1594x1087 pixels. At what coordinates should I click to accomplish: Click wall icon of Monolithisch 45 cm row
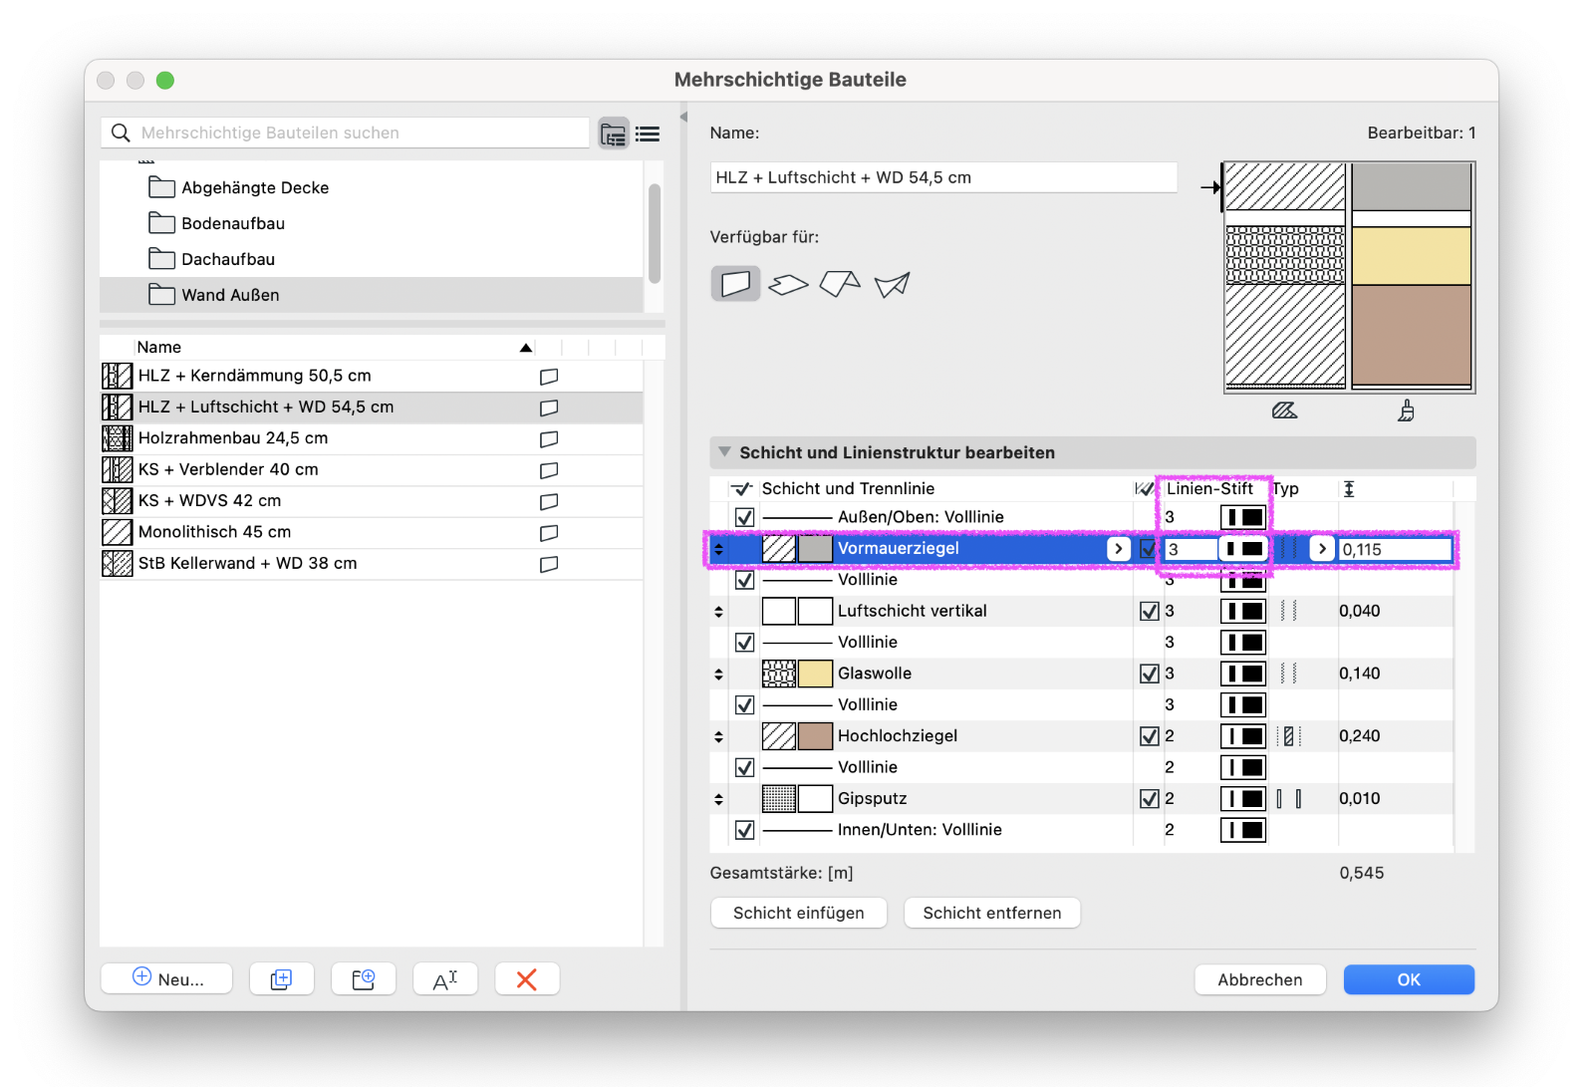click(x=549, y=533)
